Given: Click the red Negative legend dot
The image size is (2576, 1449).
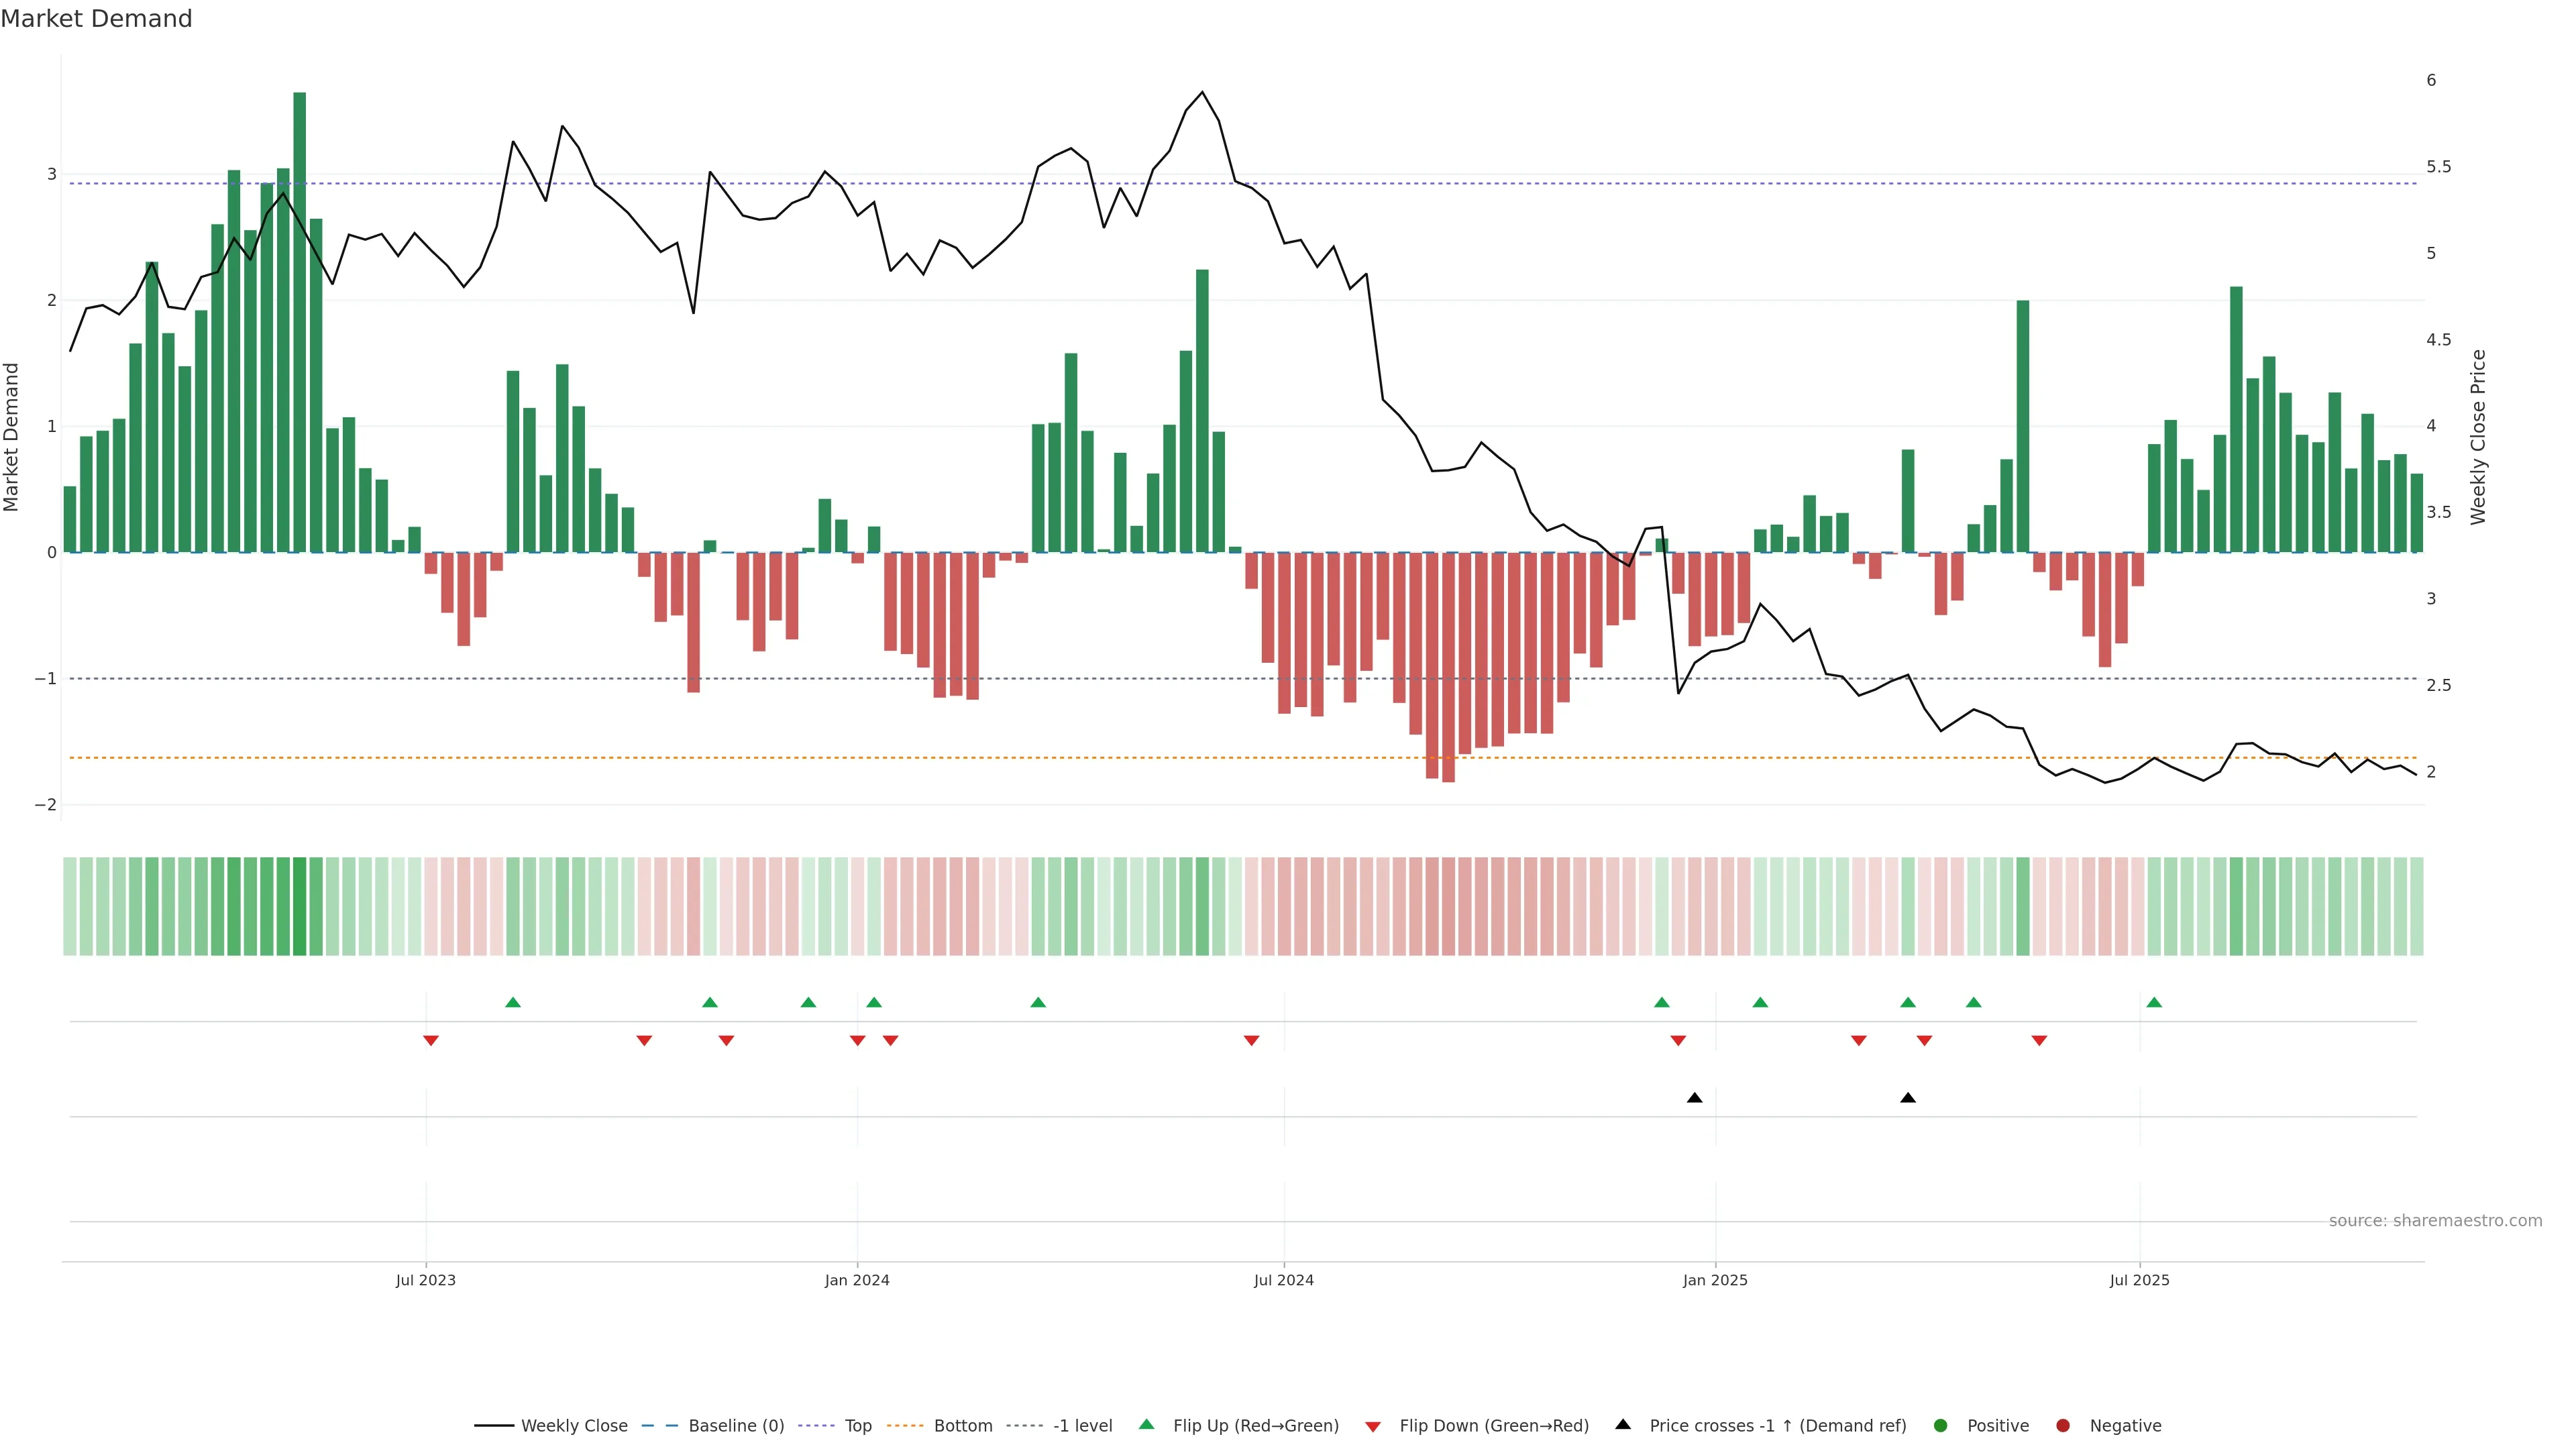Looking at the screenshot, I should click(x=2063, y=1426).
